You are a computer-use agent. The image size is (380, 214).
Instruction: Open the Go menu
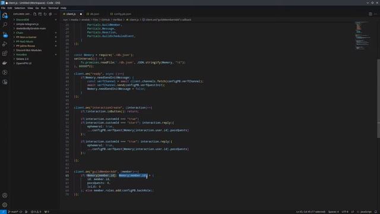[37, 8]
